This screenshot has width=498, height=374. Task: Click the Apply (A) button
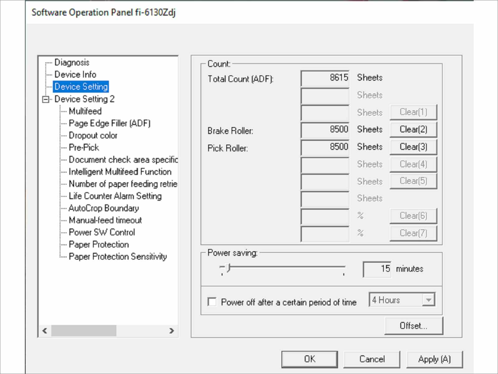pos(435,359)
